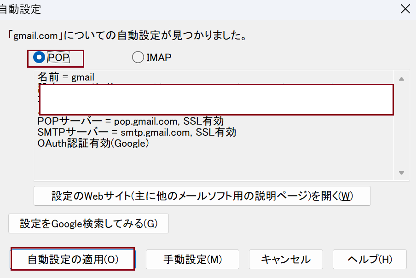The image size is (416, 278).
Task: Select the POP radio button
Action: pos(40,58)
